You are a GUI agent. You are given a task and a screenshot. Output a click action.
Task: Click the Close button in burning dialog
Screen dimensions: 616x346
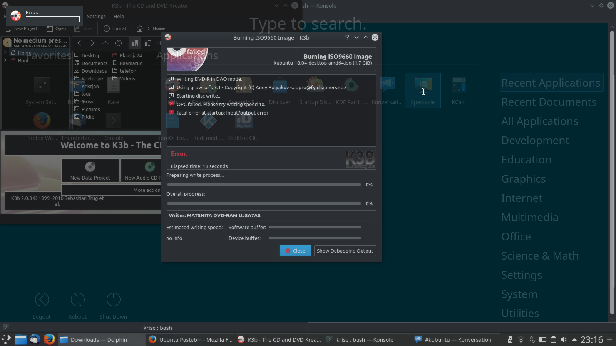[295, 251]
